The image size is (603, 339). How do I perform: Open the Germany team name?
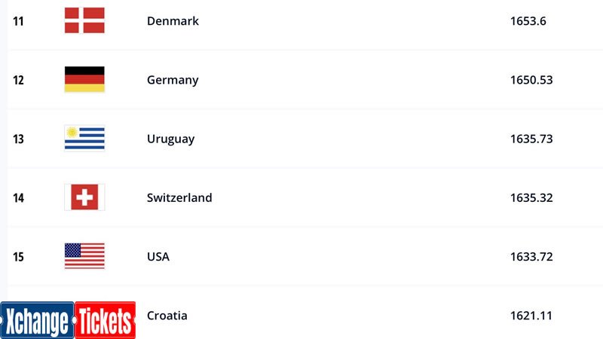click(x=173, y=80)
